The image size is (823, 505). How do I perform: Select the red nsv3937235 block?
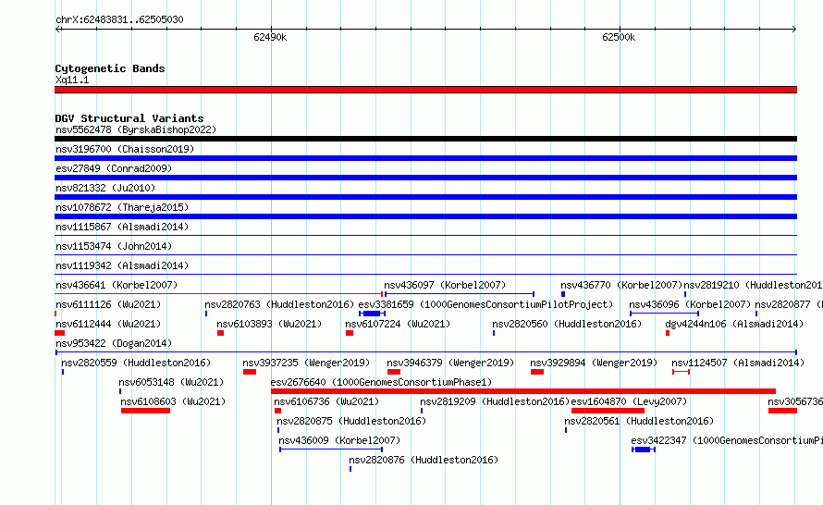pyautogui.click(x=250, y=372)
